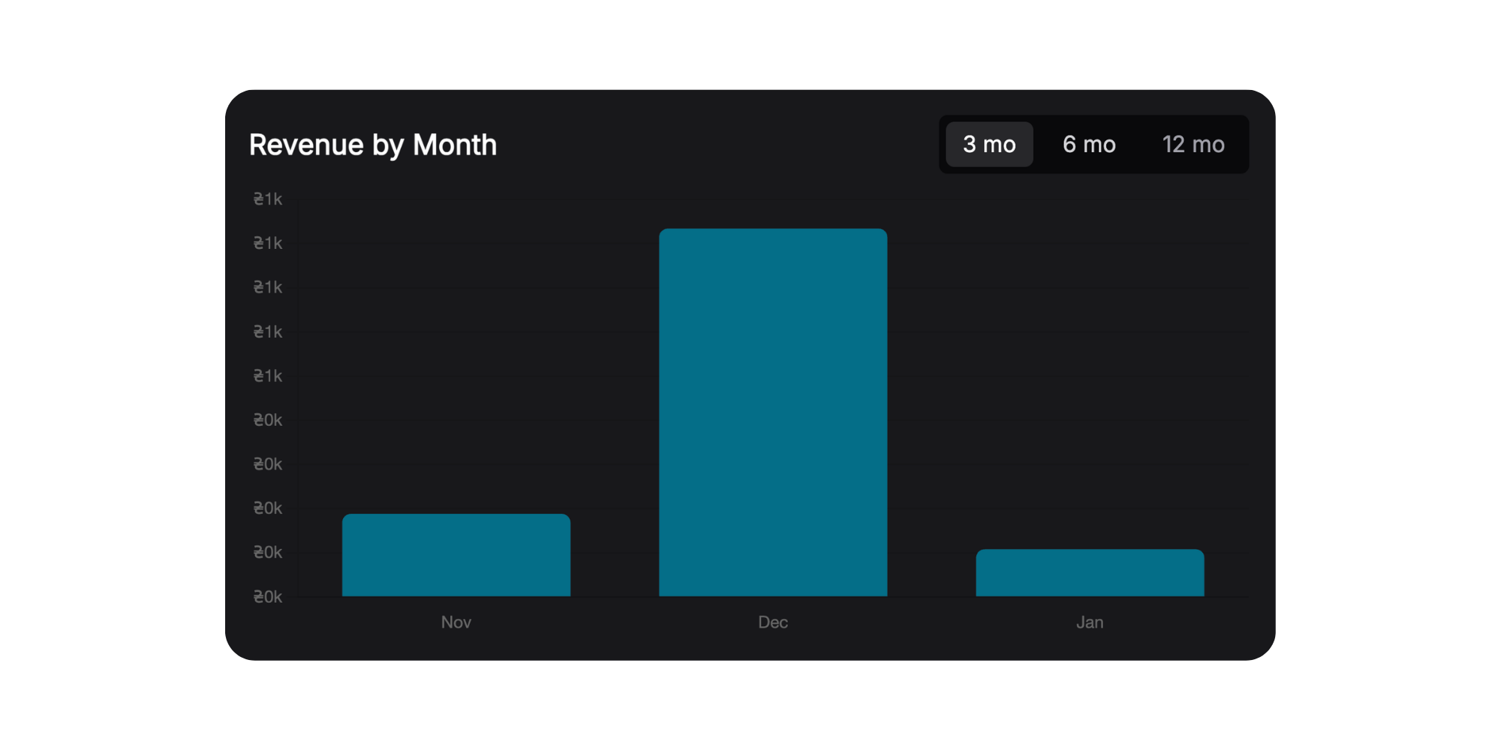Click the Revenue by Month title
This screenshot has width=1501, height=750.
click(x=373, y=144)
